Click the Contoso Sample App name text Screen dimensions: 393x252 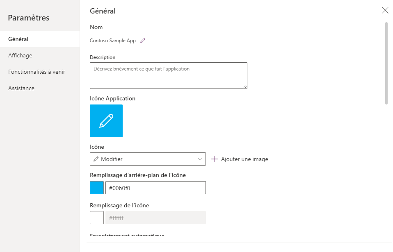(113, 41)
